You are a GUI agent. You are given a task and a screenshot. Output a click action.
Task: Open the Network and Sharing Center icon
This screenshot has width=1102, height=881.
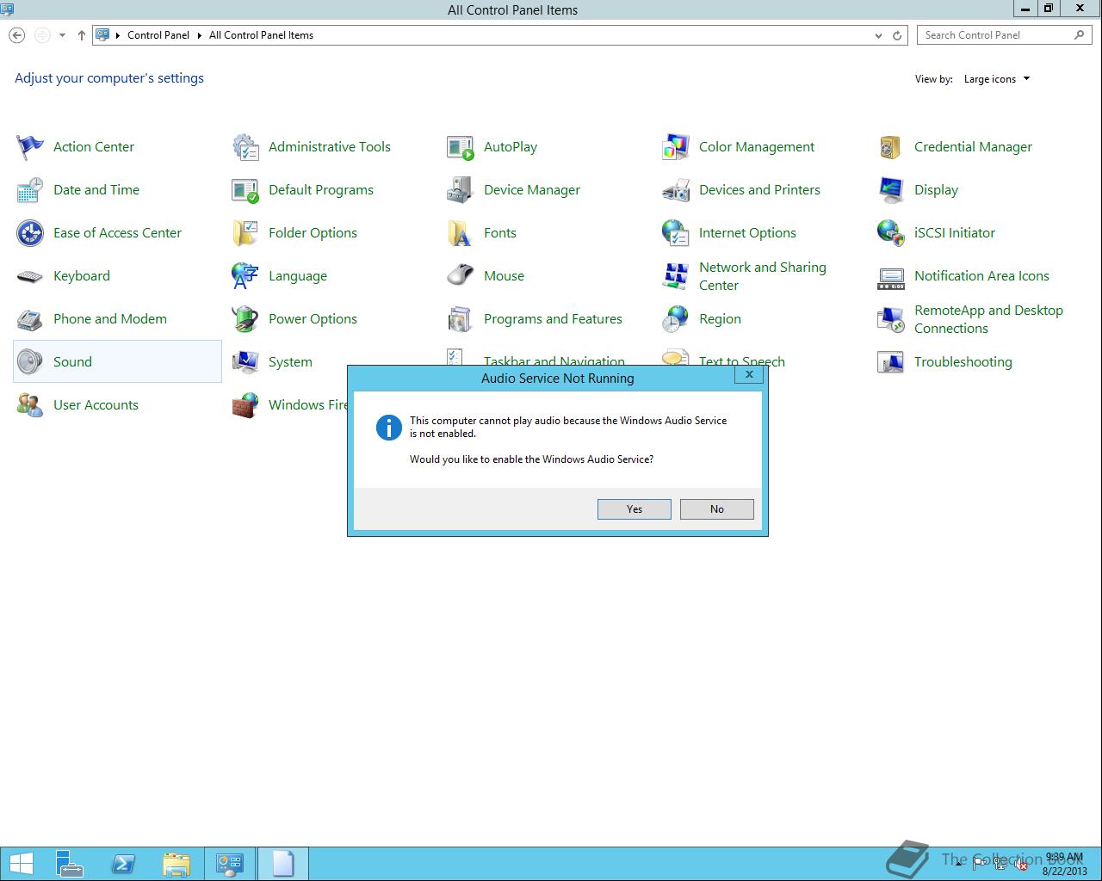676,276
